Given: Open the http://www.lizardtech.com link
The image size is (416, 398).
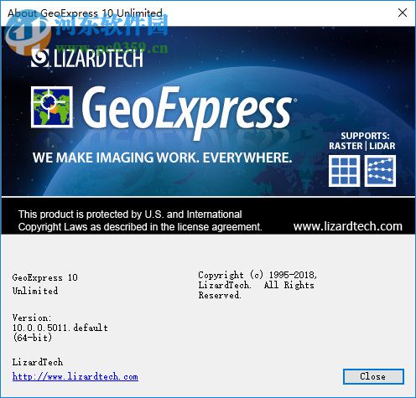Looking at the screenshot, I should click(x=75, y=376).
